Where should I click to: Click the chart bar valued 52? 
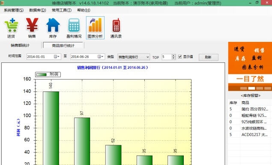(x=114, y=155)
